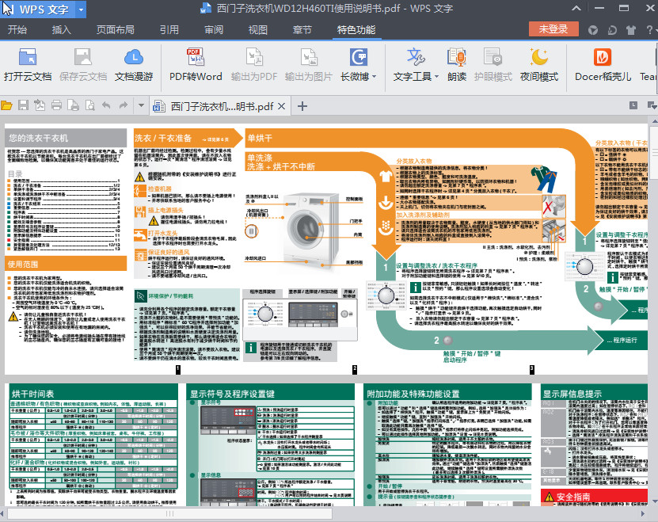Click the open folder icon in quick toolbar

tap(6, 105)
